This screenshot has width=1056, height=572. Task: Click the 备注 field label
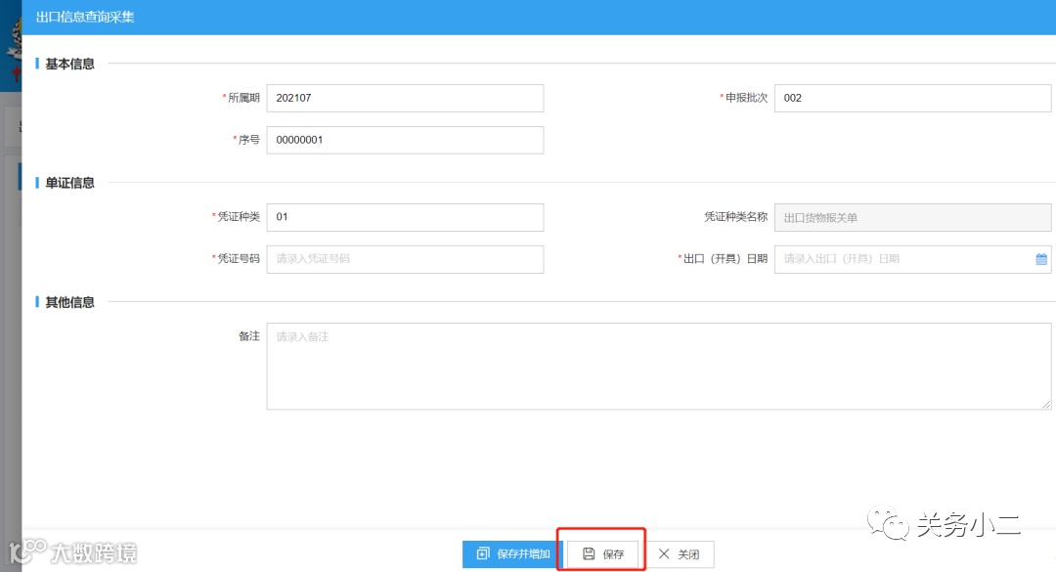[x=249, y=336]
